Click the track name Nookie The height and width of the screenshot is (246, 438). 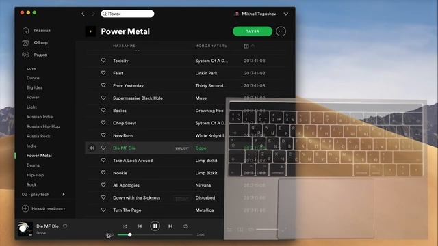120,173
